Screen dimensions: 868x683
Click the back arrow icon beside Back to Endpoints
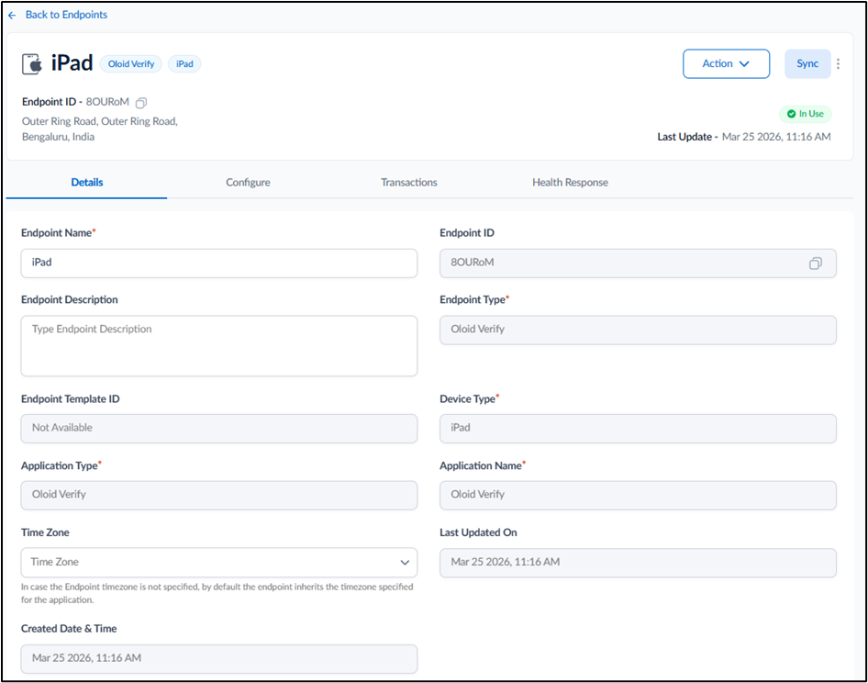point(12,16)
